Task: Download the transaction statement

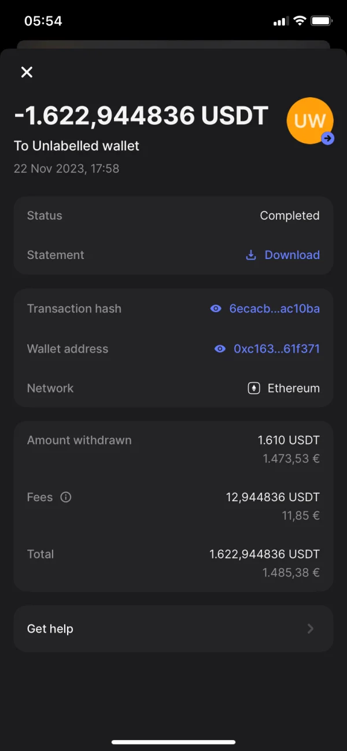Action: 291,255
